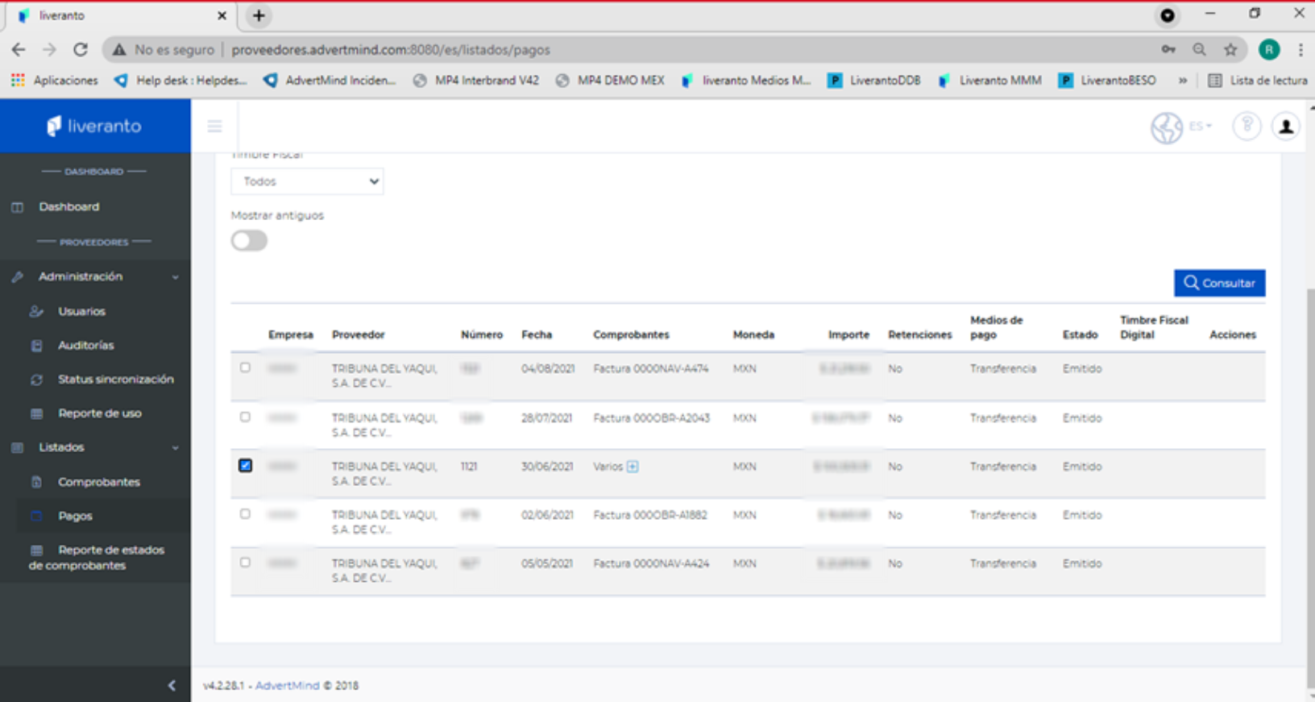
Task: Open a new browser tab
Action: (x=259, y=15)
